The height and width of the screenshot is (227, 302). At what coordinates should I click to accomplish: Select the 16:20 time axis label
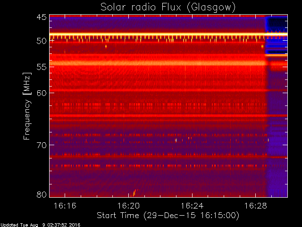click(x=128, y=206)
